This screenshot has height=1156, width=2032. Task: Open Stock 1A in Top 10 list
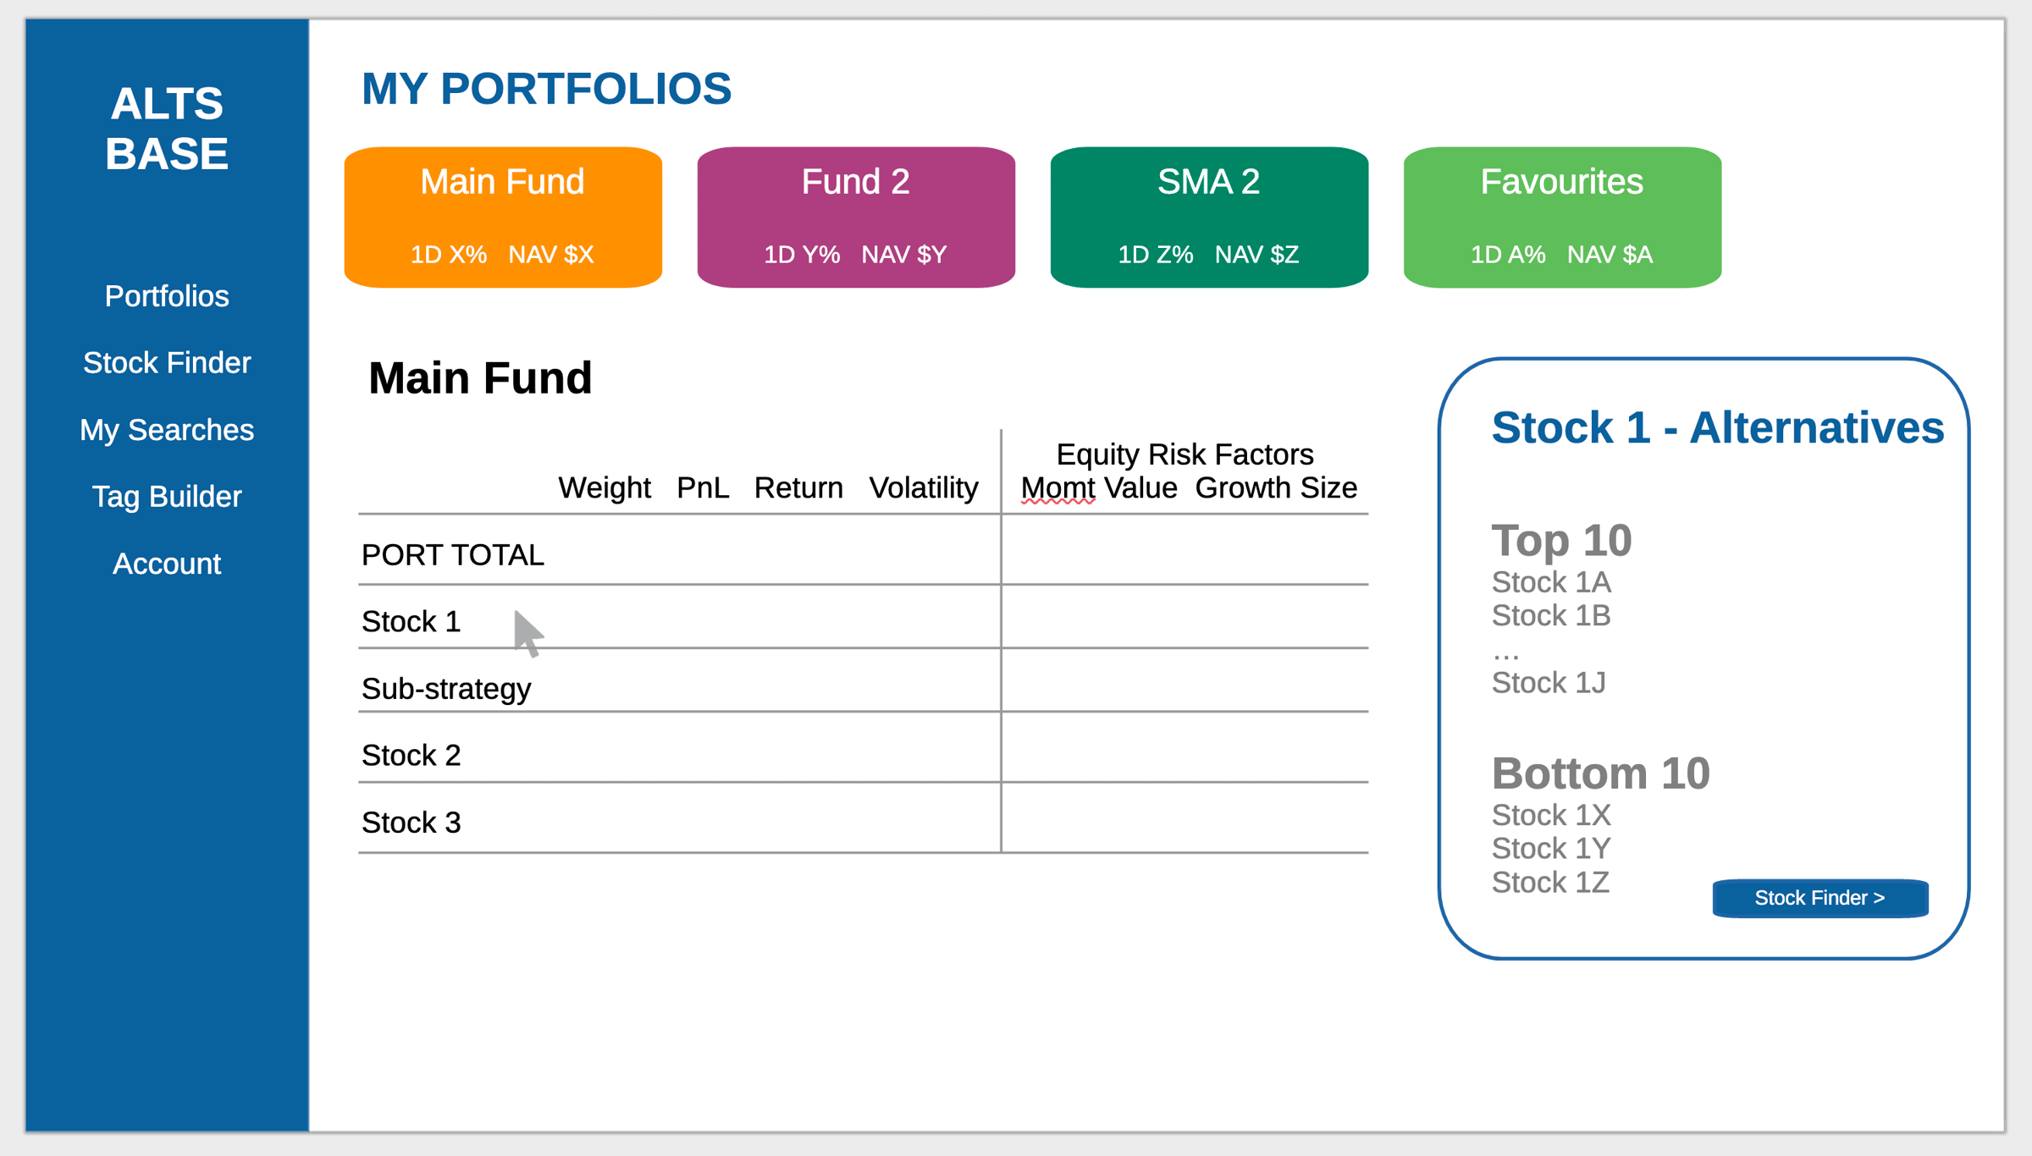point(1551,583)
